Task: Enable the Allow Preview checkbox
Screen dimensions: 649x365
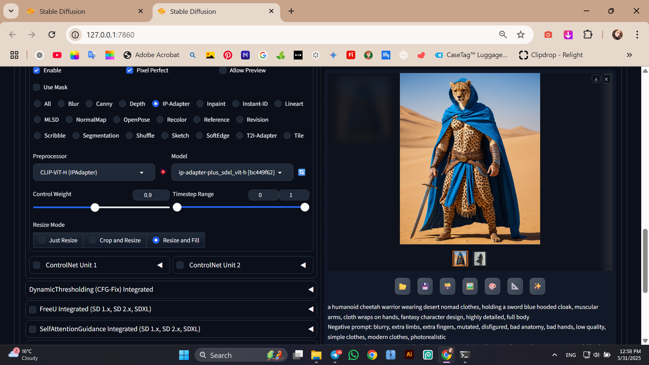Action: [x=223, y=70]
